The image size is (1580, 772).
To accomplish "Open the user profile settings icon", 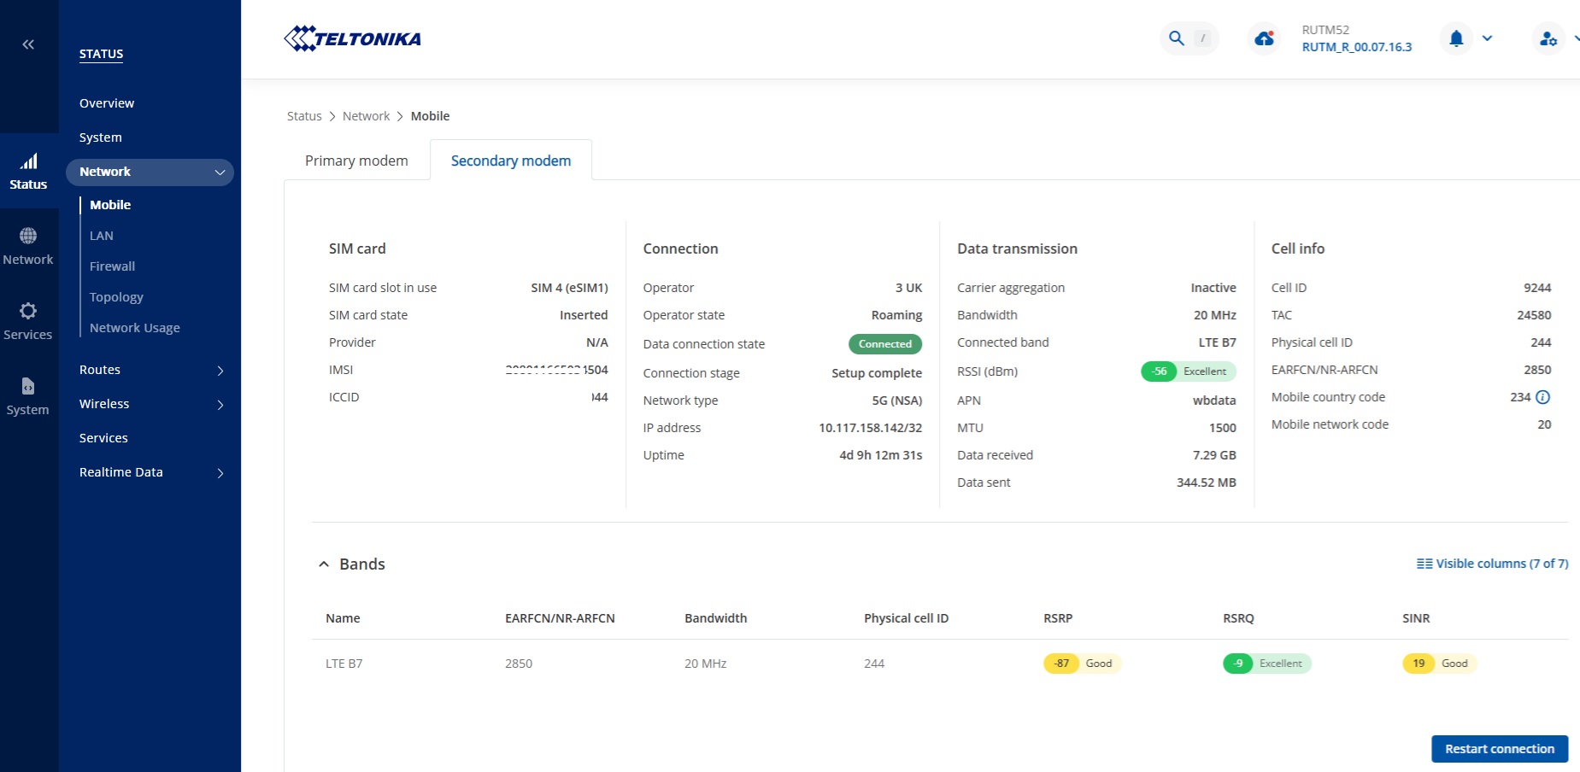I will [x=1548, y=38].
